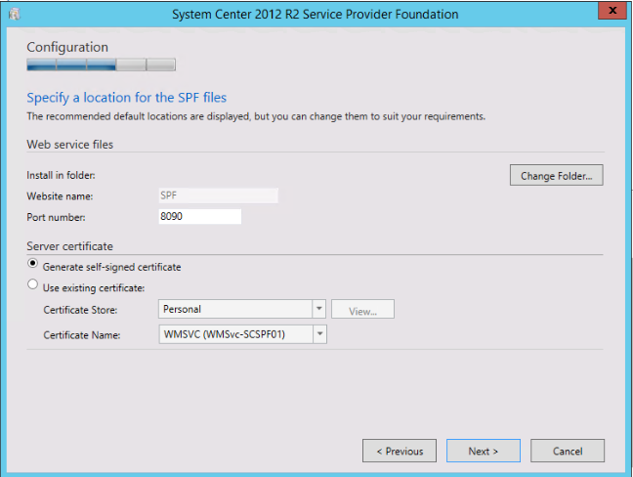Close the Service Provider Foundation setup window

612,13
